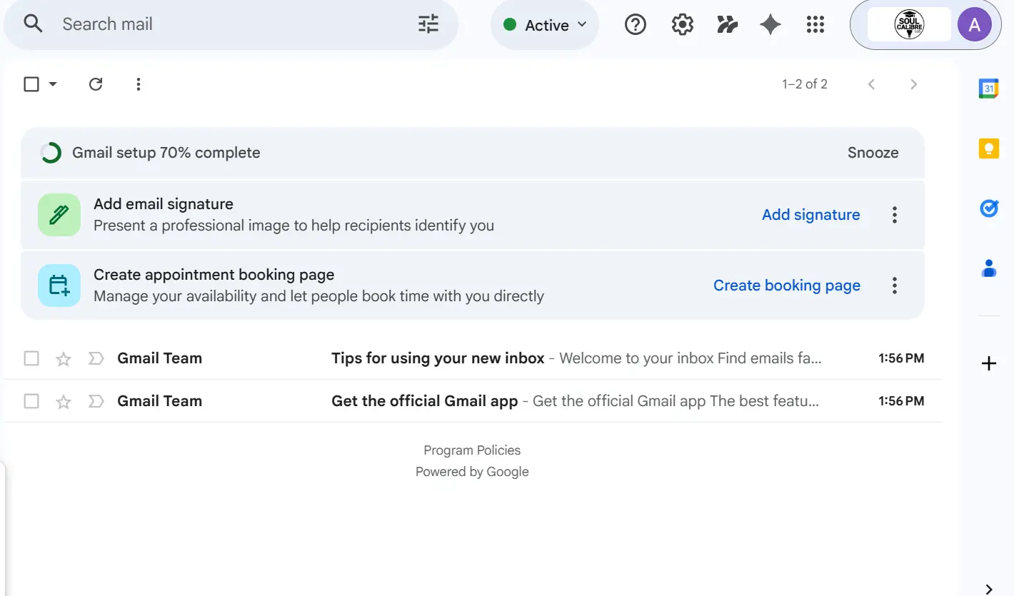Screen dimensions: 1014x596
Task: Show search options filter in search bar
Action: click(x=428, y=24)
